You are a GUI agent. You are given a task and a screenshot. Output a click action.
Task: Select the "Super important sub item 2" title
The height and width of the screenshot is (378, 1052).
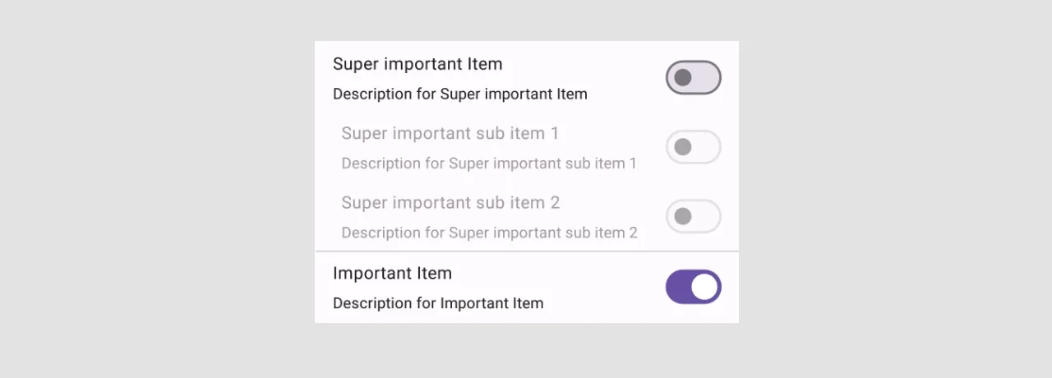450,202
